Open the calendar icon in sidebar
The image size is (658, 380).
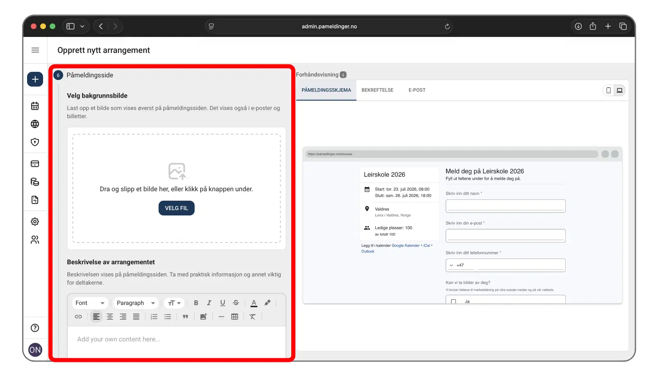point(35,106)
